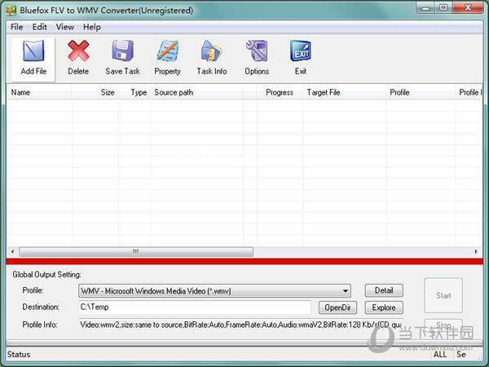Screen dimensions: 489x367
Task: Click the scrollbar left arrow
Action: [x=12, y=251]
